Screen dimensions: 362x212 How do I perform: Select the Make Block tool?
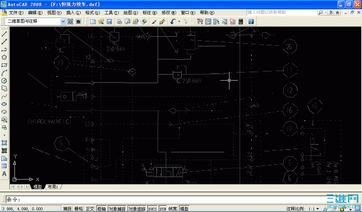click(4, 127)
